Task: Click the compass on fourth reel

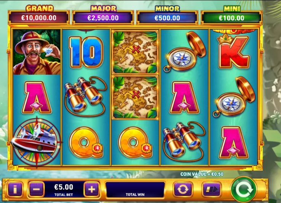Action: [x=185, y=52]
